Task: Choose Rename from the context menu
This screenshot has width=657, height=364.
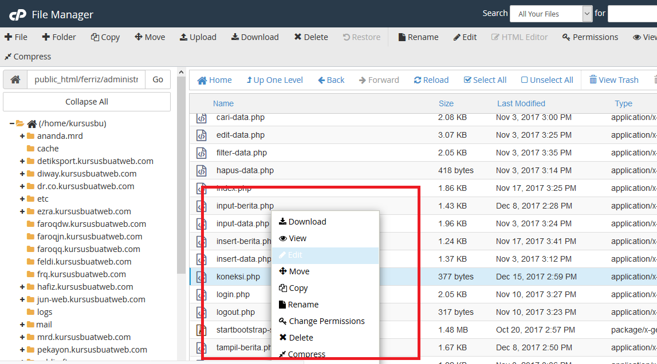Action: [x=302, y=305]
